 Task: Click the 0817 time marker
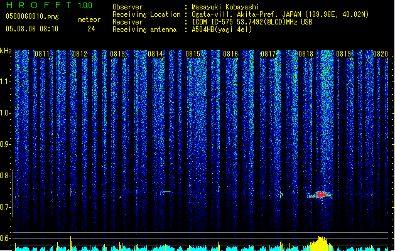pos(268,54)
